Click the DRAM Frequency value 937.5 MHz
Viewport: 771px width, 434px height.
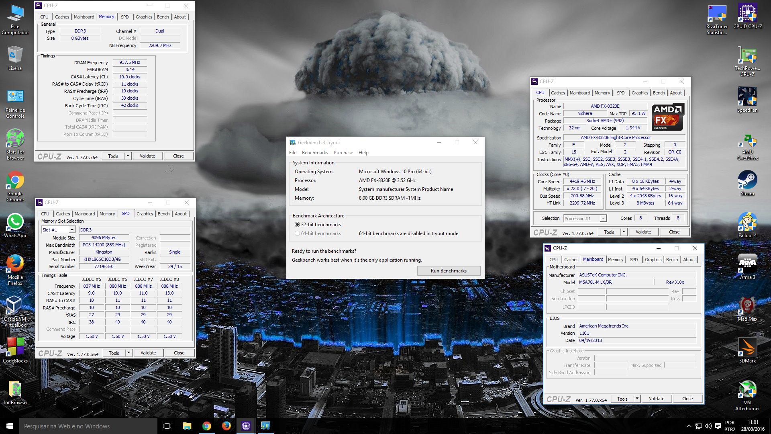click(130, 62)
